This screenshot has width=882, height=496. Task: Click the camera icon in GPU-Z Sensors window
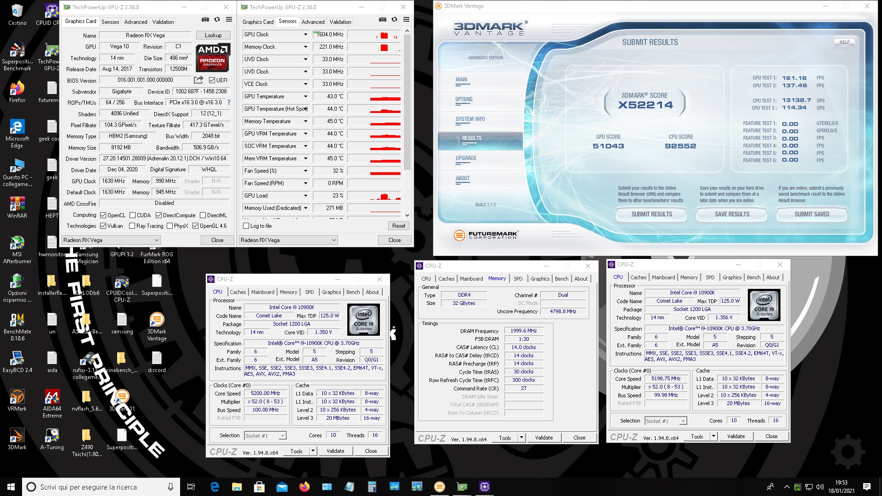coord(382,20)
